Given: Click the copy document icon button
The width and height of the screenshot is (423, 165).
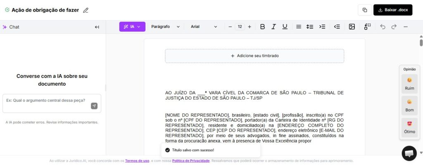Looking at the screenshot, I should coord(365,10).
